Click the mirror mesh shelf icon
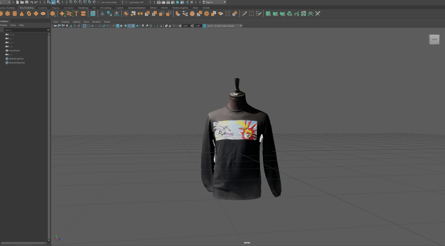This screenshot has width=445, height=246. pos(140,13)
